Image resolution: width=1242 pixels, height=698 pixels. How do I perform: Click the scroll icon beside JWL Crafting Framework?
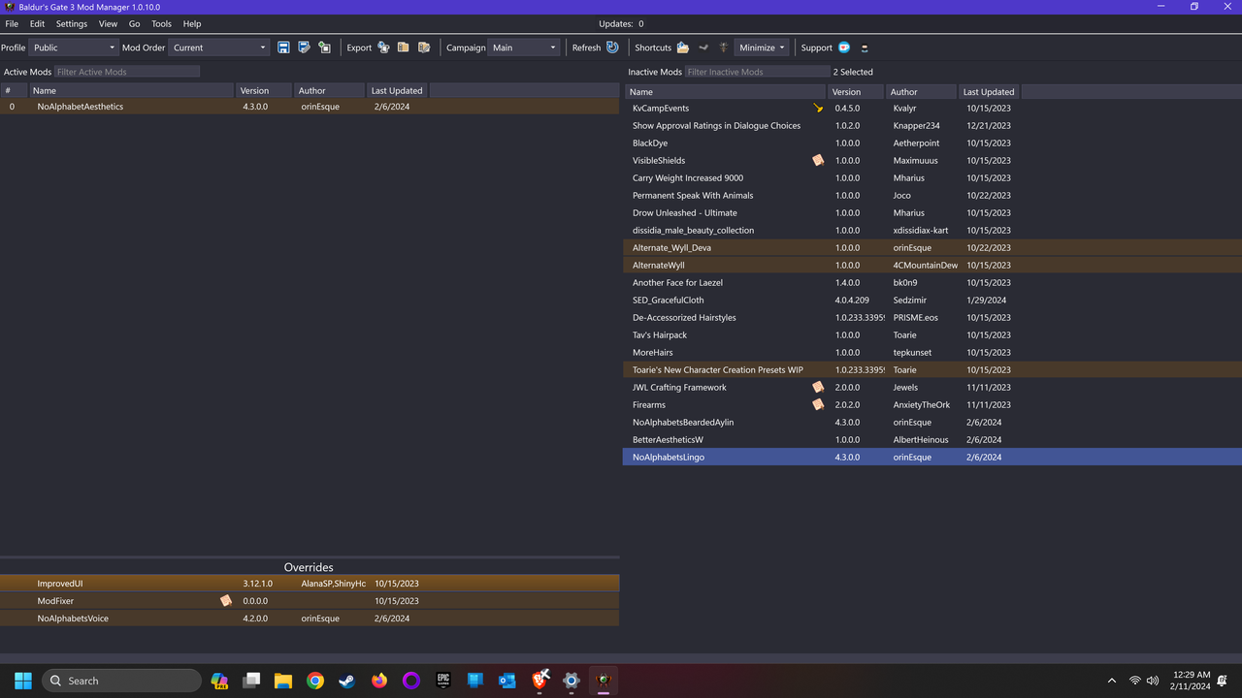point(818,387)
